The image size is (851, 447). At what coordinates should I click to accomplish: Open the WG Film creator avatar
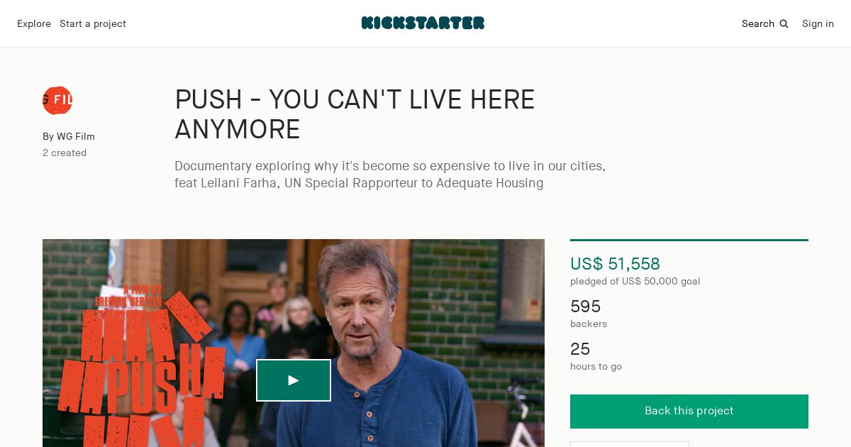click(57, 101)
